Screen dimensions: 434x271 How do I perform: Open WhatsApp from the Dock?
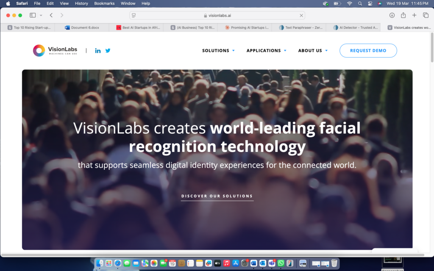coord(281,263)
